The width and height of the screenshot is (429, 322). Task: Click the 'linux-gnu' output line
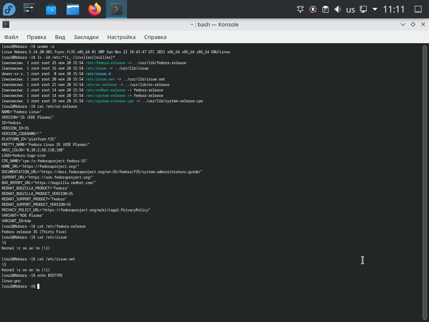(x=11, y=281)
